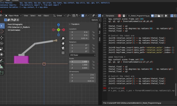
Task: Lock Rotation Y with padlock
Action: pyautogui.click(x=93, y=48)
